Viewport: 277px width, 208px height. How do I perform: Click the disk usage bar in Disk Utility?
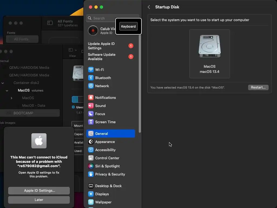point(78,99)
